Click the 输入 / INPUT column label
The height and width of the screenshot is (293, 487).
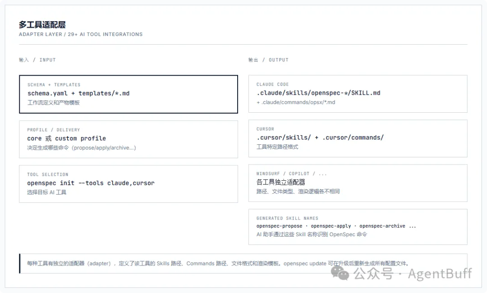pos(37,60)
